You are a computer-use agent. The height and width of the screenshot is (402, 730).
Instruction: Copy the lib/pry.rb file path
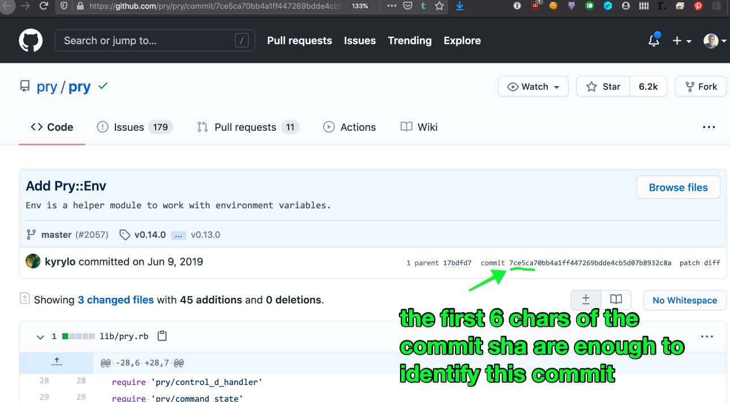click(162, 336)
